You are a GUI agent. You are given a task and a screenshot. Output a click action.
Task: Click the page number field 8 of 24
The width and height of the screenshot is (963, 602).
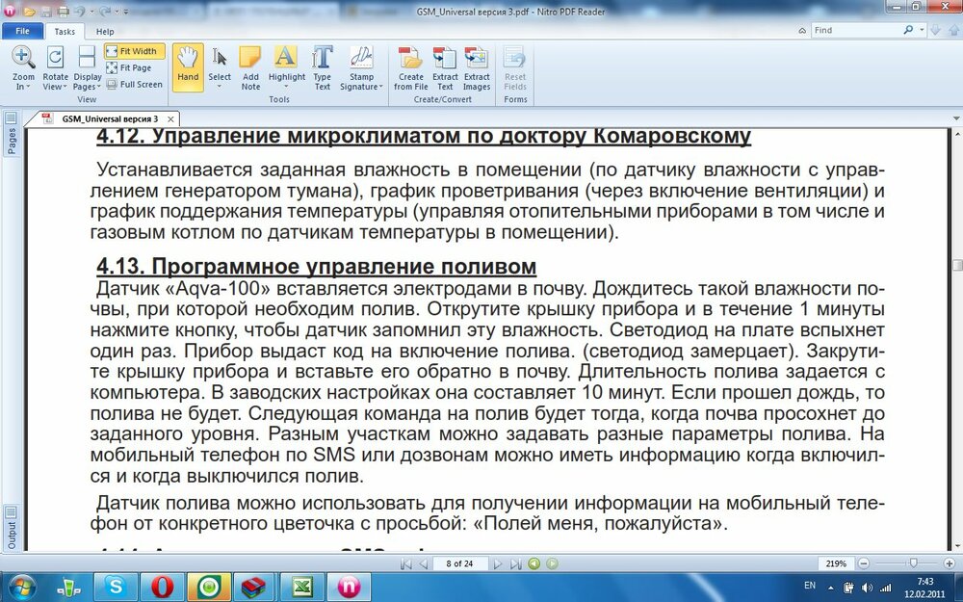tap(460, 563)
